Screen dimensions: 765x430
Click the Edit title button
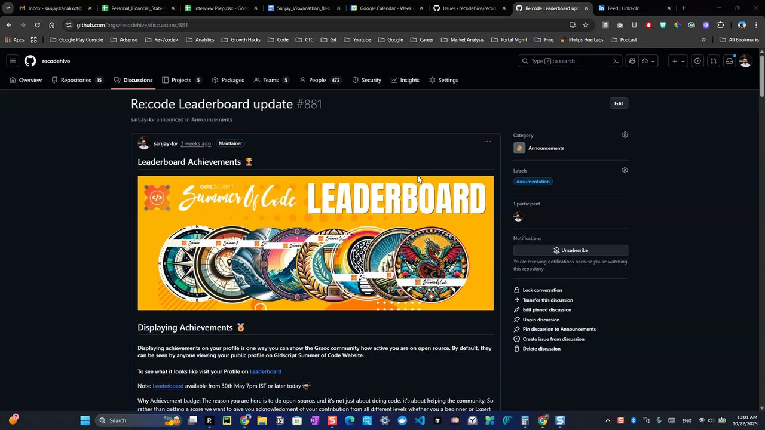[619, 103]
